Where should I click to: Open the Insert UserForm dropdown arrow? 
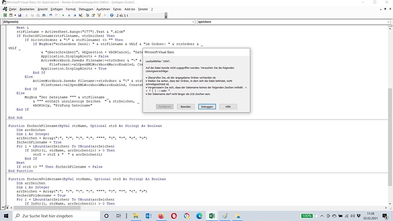coord(15,15)
